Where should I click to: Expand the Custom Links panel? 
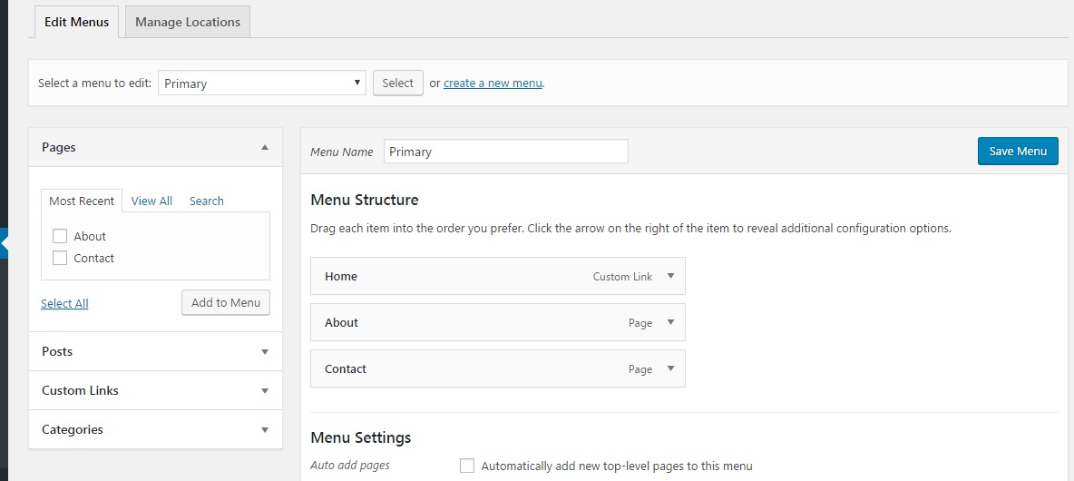[265, 391]
